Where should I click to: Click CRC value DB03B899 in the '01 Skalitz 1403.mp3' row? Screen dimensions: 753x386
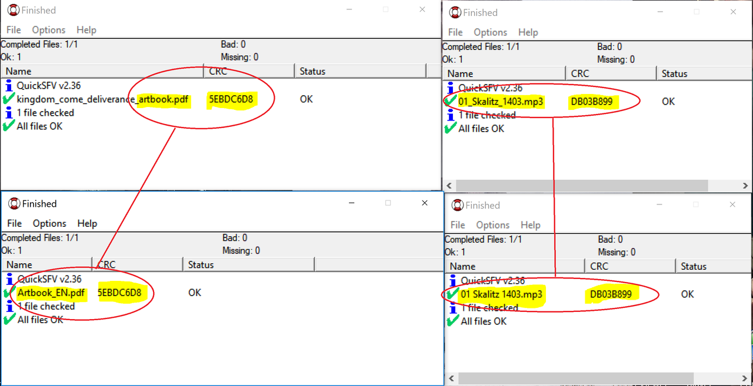[611, 294]
